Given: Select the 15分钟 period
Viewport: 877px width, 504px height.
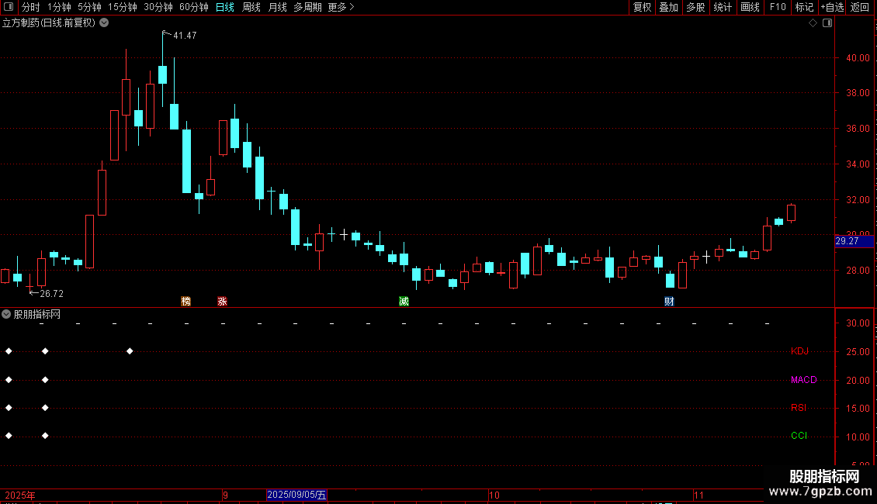Looking at the screenshot, I should click(122, 7).
